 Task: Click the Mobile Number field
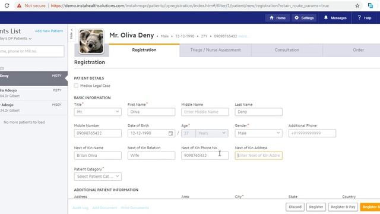(x=97, y=133)
